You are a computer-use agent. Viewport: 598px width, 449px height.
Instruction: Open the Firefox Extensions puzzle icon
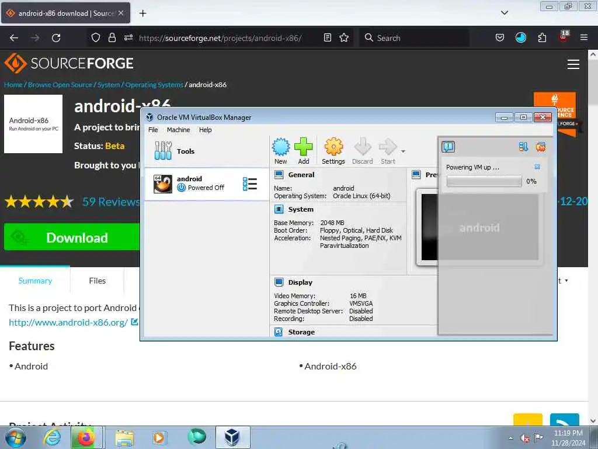(x=542, y=37)
